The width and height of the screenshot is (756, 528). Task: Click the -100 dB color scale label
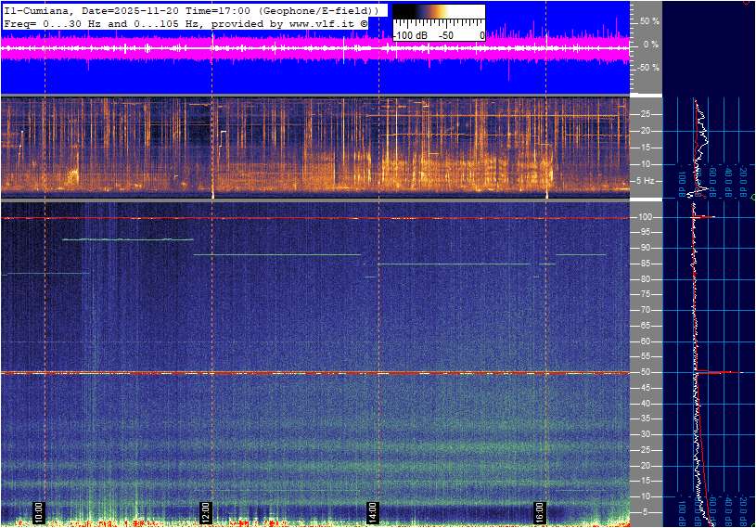click(x=409, y=35)
